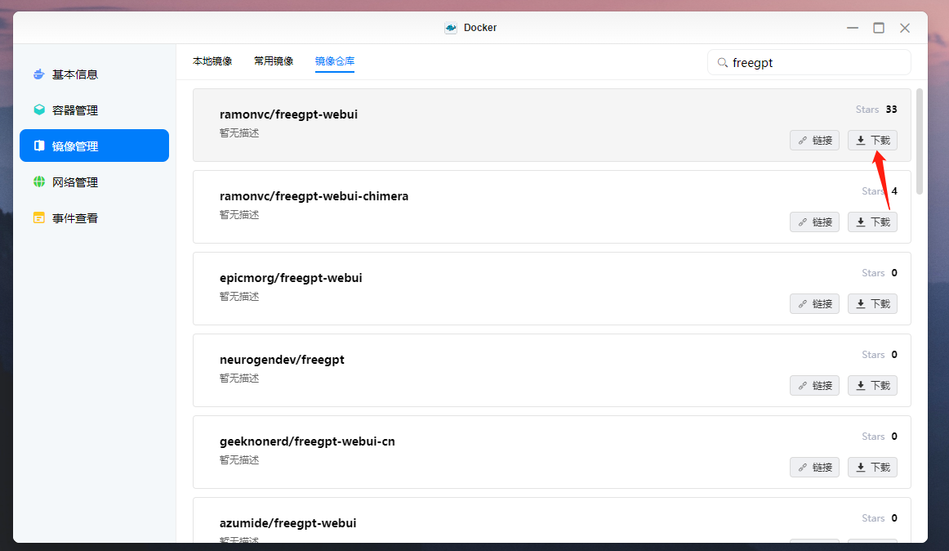Viewport: 949px width, 551px height.
Task: Click the search magnifier icon
Action: tap(722, 63)
